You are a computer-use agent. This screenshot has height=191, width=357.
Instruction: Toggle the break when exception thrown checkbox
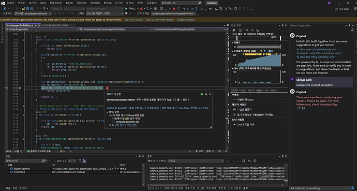coord(110,115)
